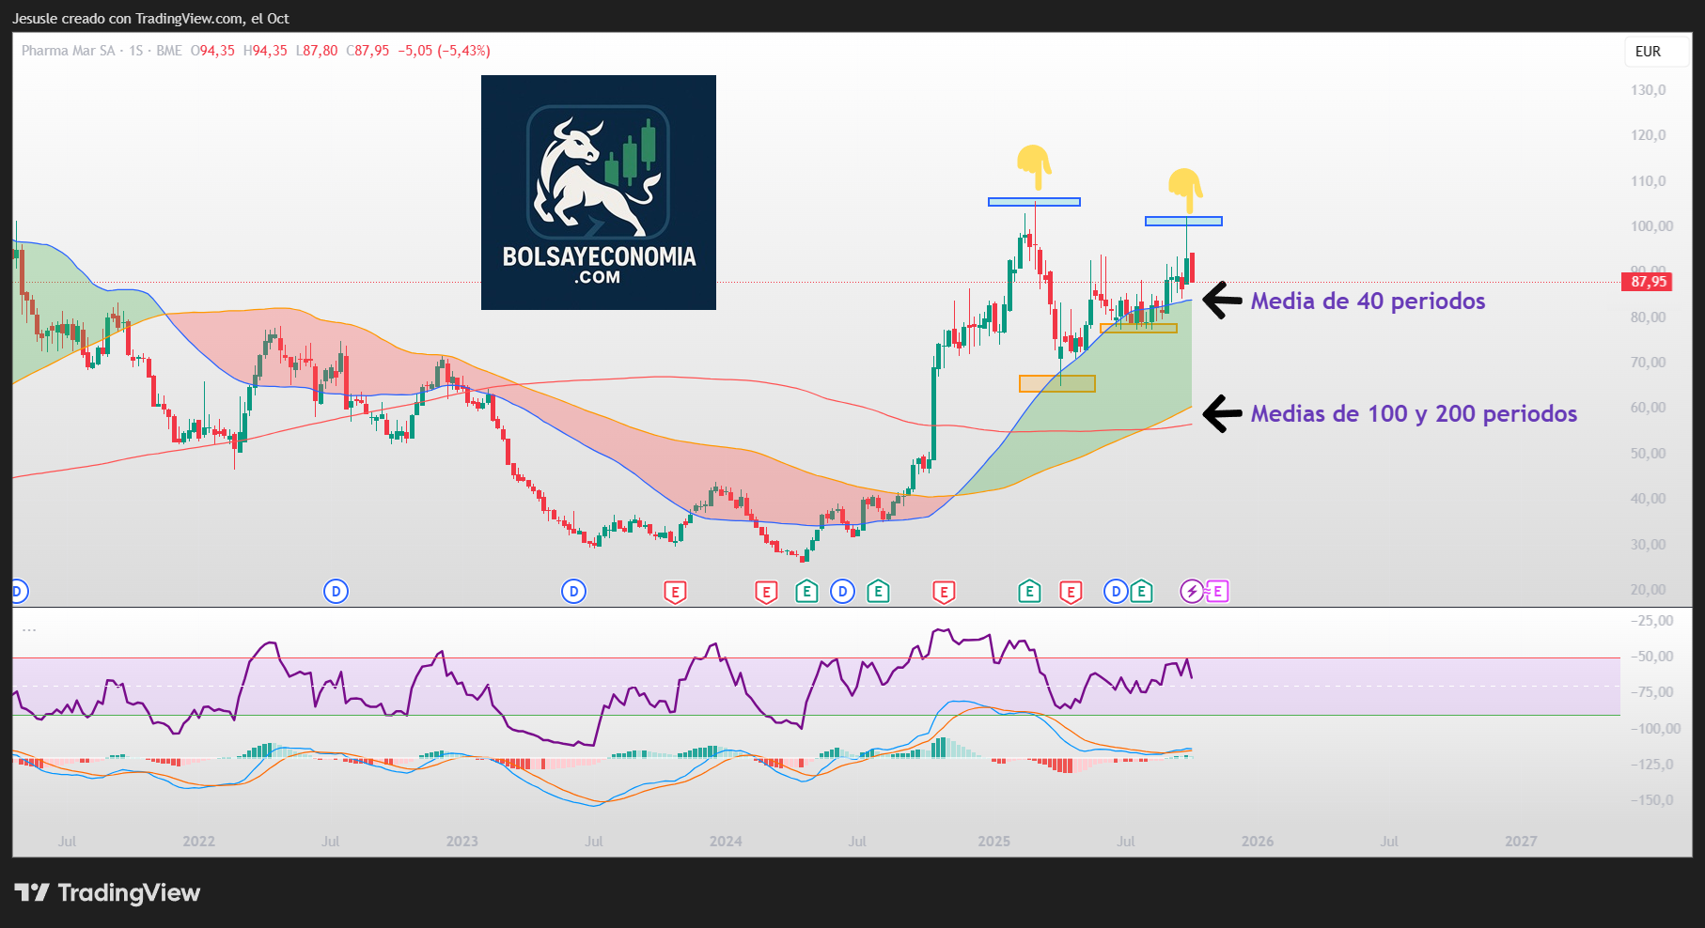Click the dividend D marker below mid-2022
The width and height of the screenshot is (1705, 928).
pos(336,591)
